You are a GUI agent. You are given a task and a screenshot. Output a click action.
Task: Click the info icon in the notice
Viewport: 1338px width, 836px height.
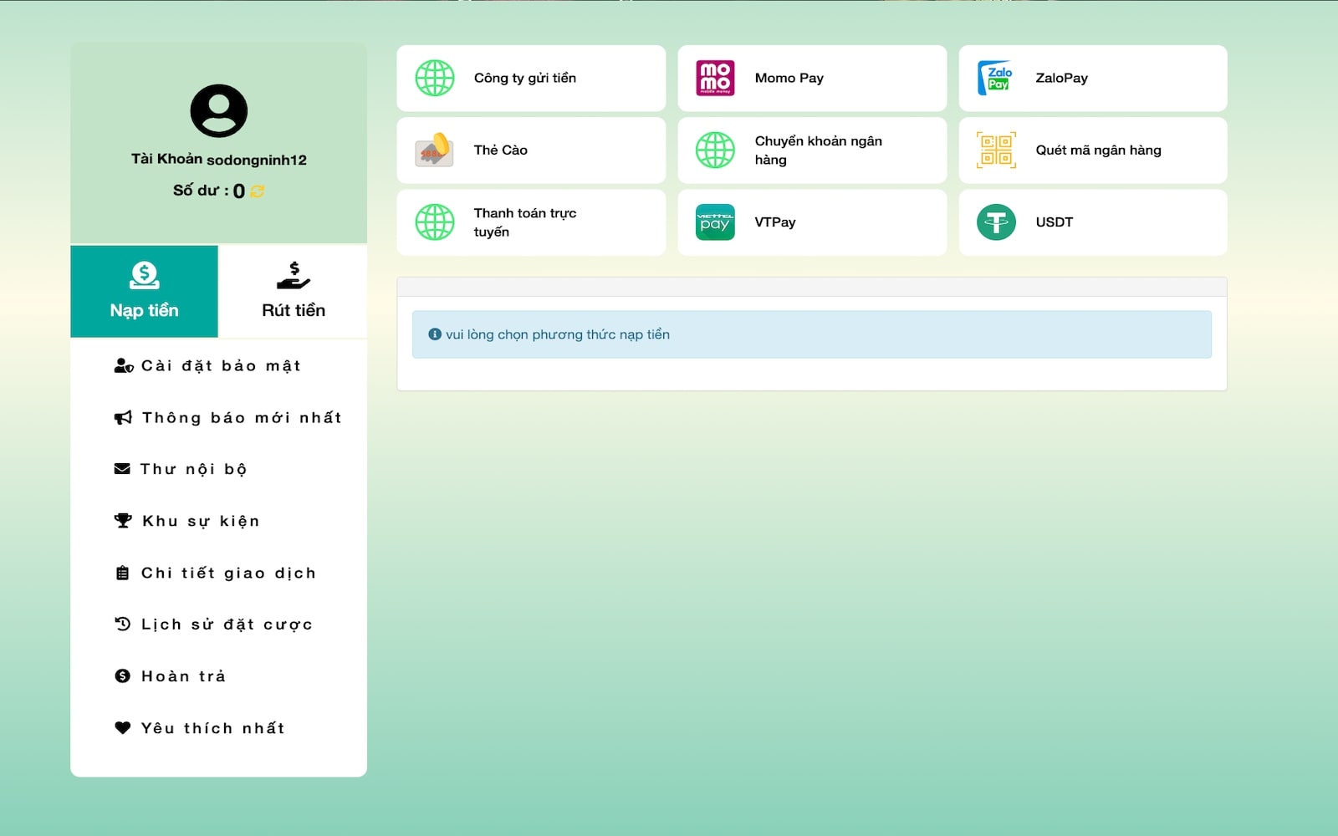point(435,334)
